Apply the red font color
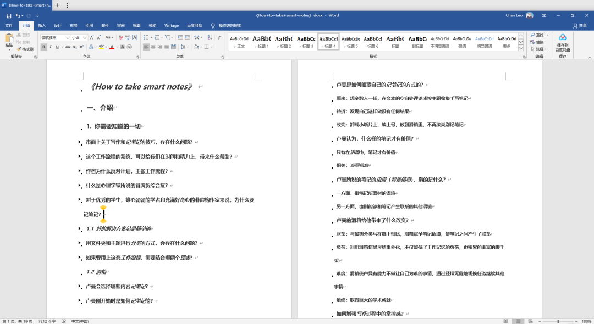594x324 pixels. [x=112, y=47]
